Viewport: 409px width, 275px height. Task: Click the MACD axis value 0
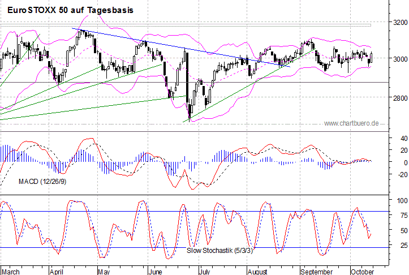[x=406, y=162]
